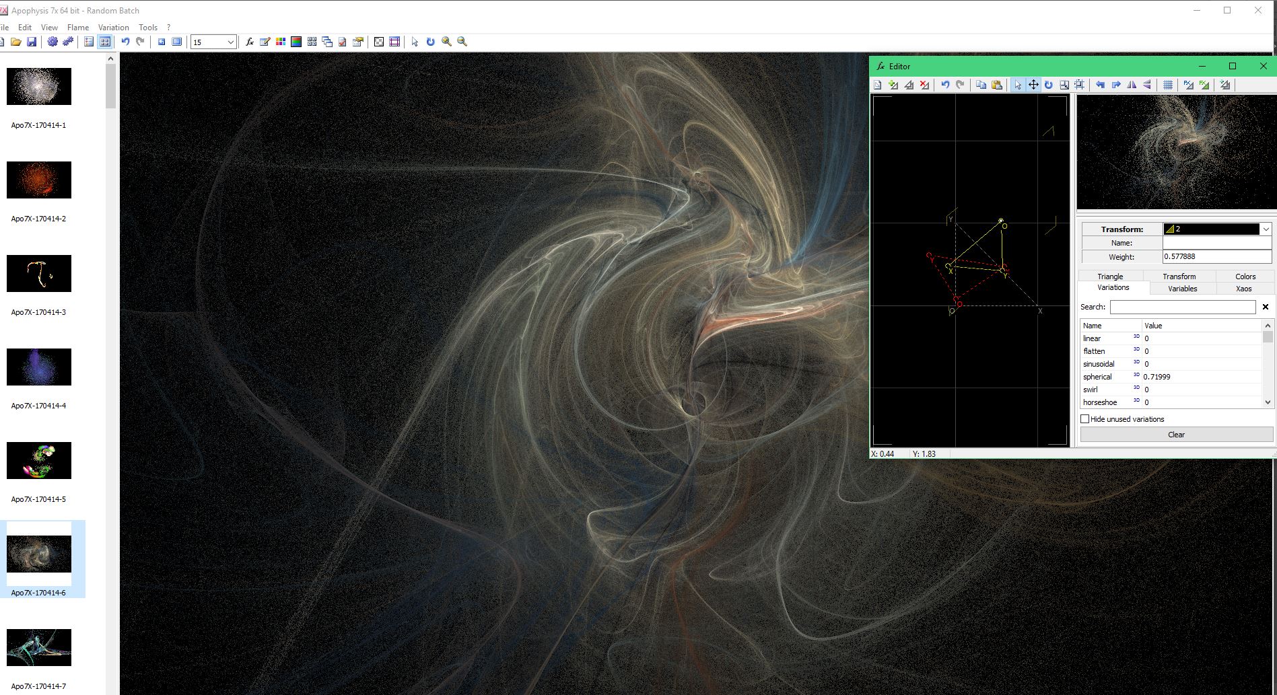Toggle the list view button in the toolbar

(89, 42)
